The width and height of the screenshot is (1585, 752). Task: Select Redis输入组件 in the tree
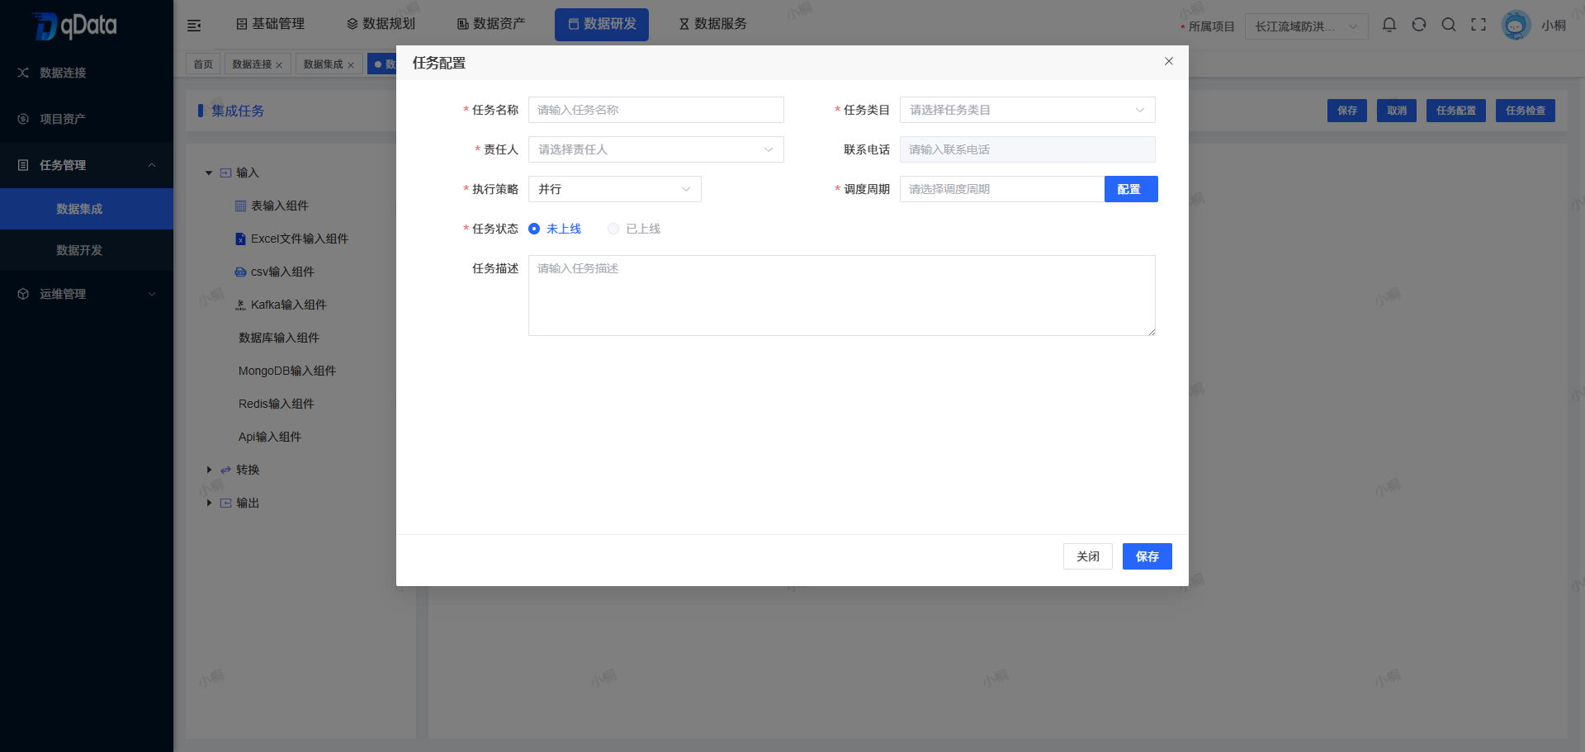(277, 404)
